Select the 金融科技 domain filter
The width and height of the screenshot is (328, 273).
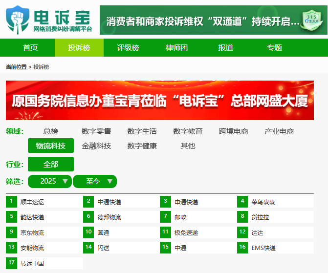pyautogui.click(x=96, y=146)
